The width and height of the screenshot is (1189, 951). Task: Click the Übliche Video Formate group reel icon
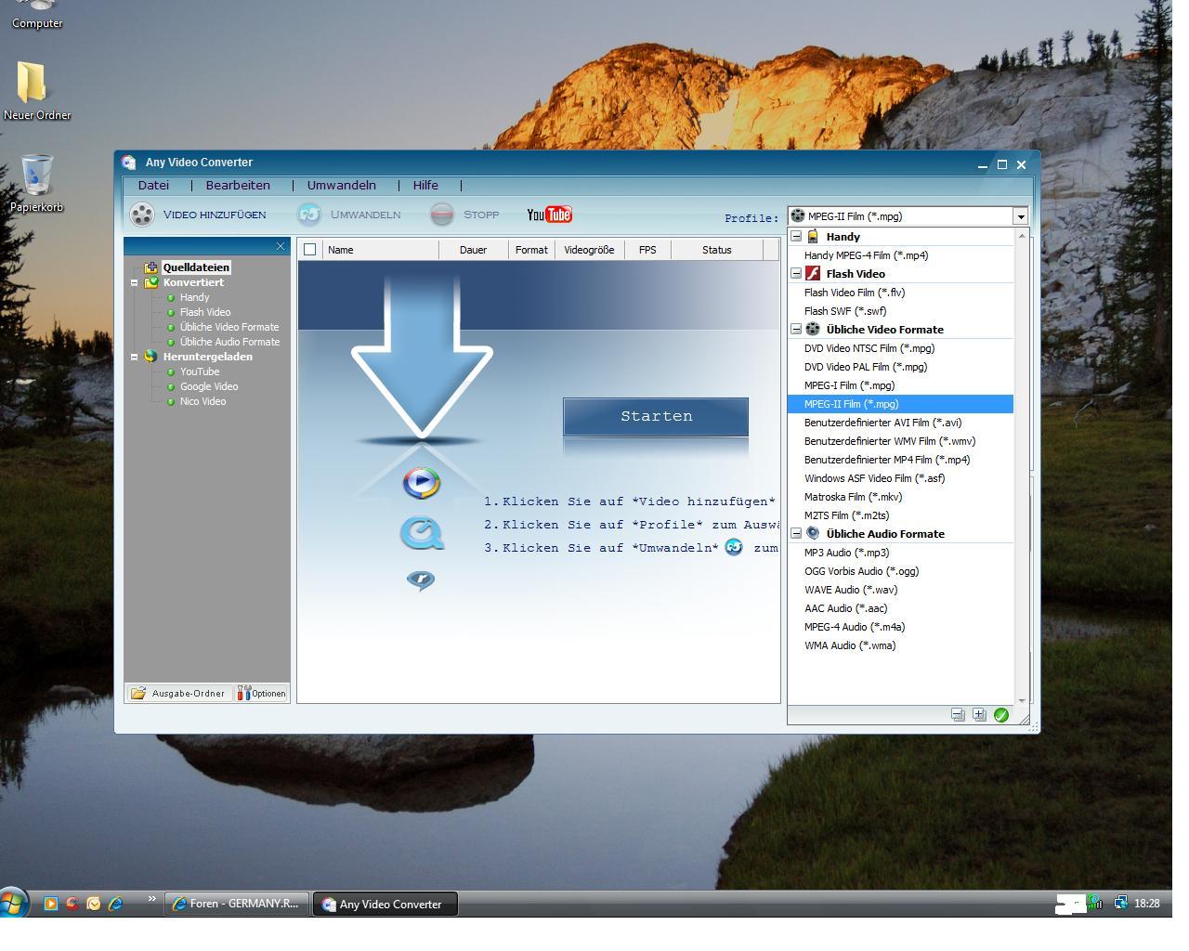pos(813,330)
